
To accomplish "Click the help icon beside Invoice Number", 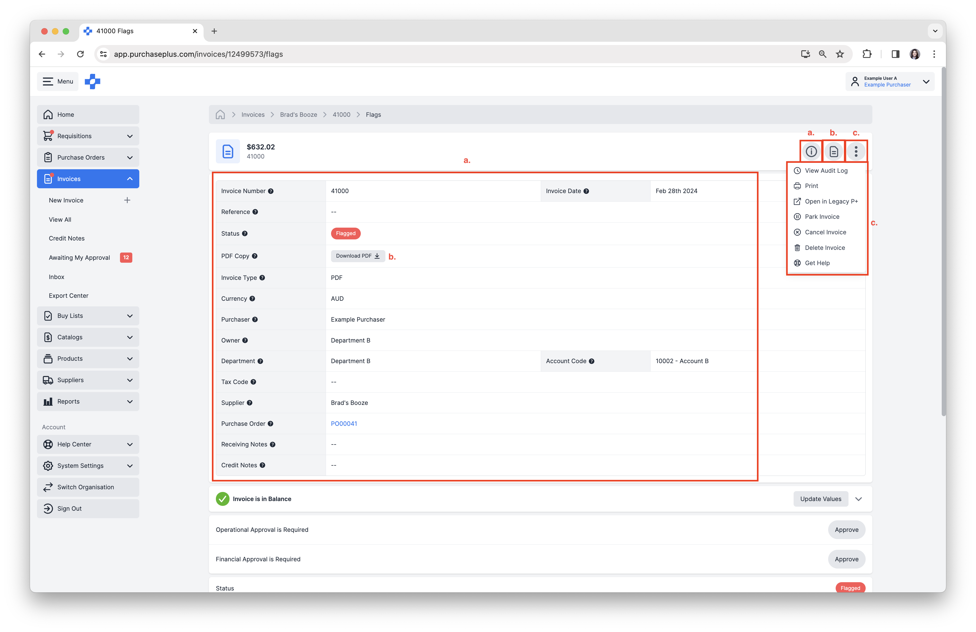I will 271,191.
